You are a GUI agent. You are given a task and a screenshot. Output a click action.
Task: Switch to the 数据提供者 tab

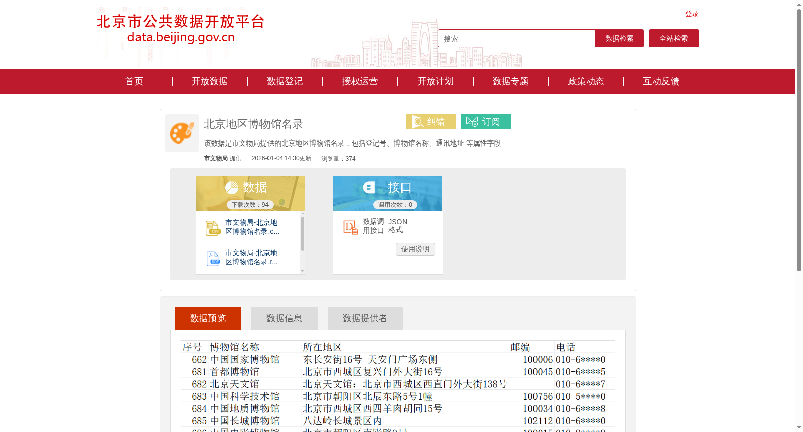365,318
